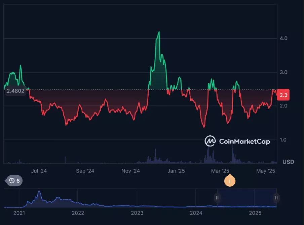
Task: Click 2021 on the overview timeline
Action: (x=19, y=213)
